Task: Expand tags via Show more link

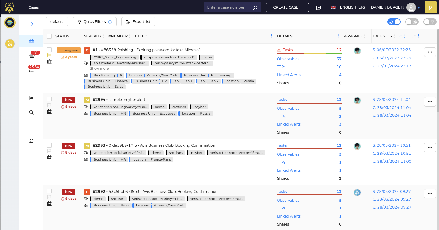Action: tap(99, 68)
